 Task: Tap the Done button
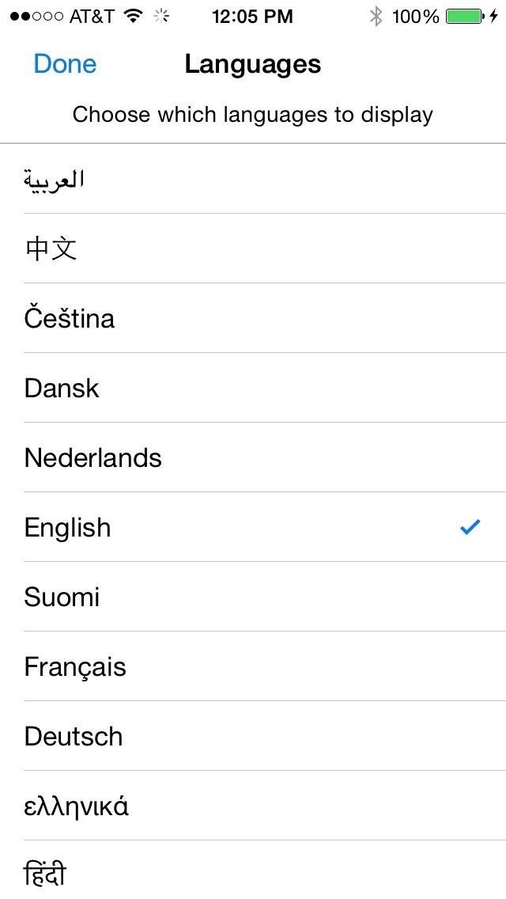(x=65, y=64)
